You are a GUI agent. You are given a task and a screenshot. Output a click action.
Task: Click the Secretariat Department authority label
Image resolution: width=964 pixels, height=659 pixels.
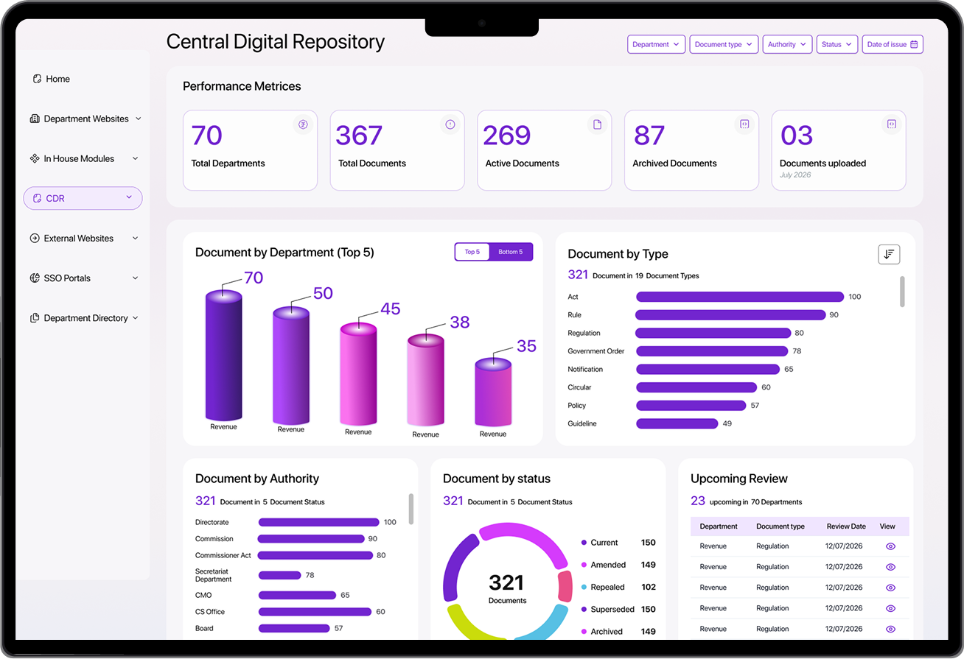[214, 575]
